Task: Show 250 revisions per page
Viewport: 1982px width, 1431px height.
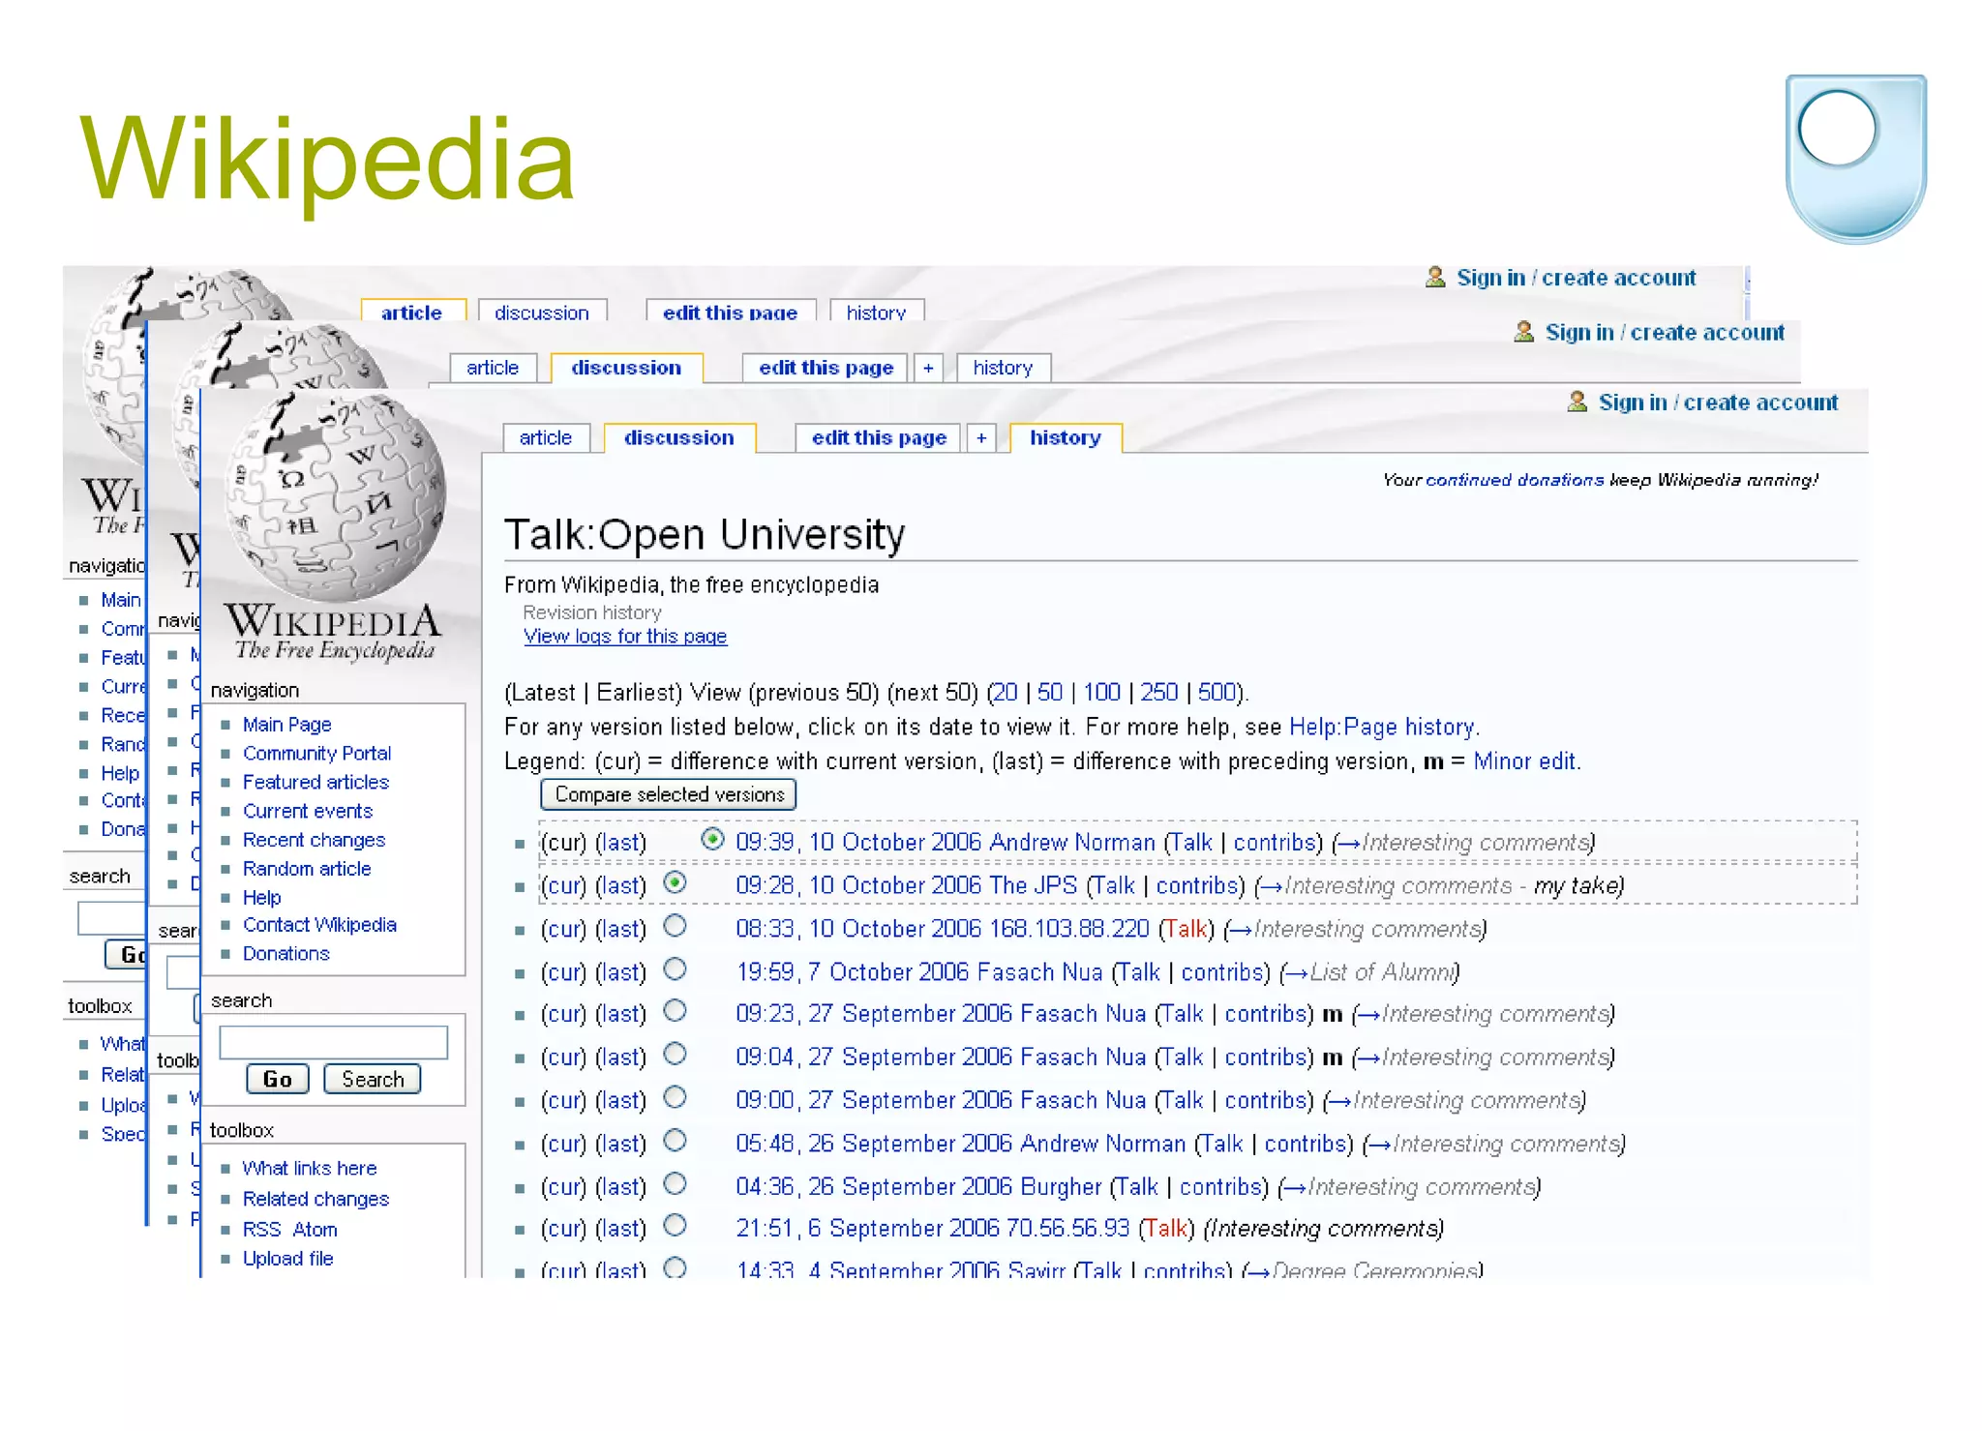Action: [x=1159, y=693]
